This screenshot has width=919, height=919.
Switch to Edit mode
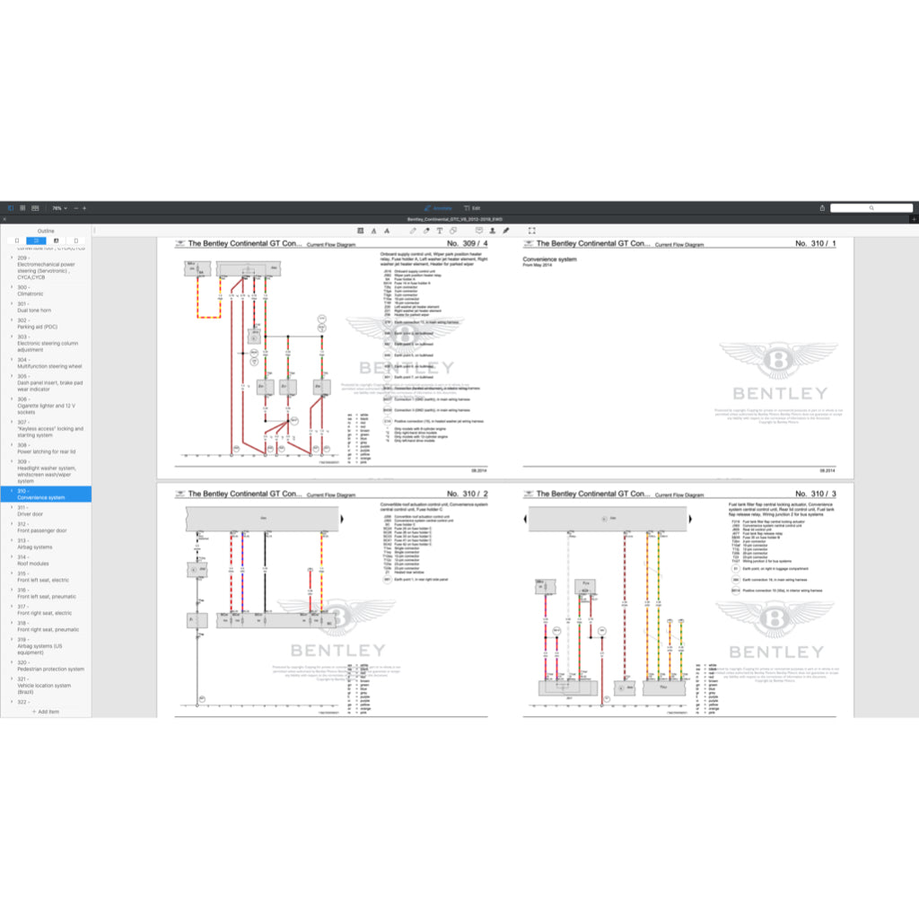473,207
